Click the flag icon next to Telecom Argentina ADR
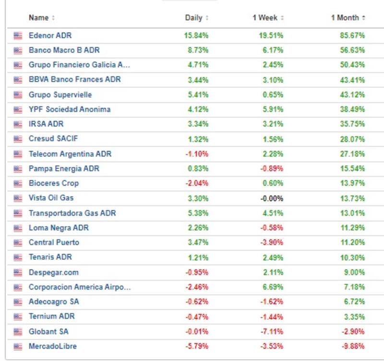Image resolution: width=384 pixels, height=361 pixels. pyautogui.click(x=18, y=154)
